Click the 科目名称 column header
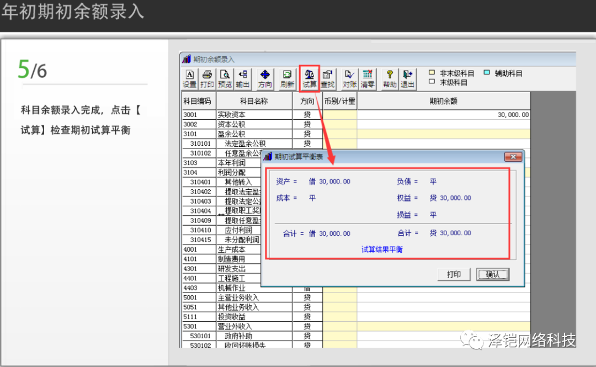596x367 pixels. (254, 101)
